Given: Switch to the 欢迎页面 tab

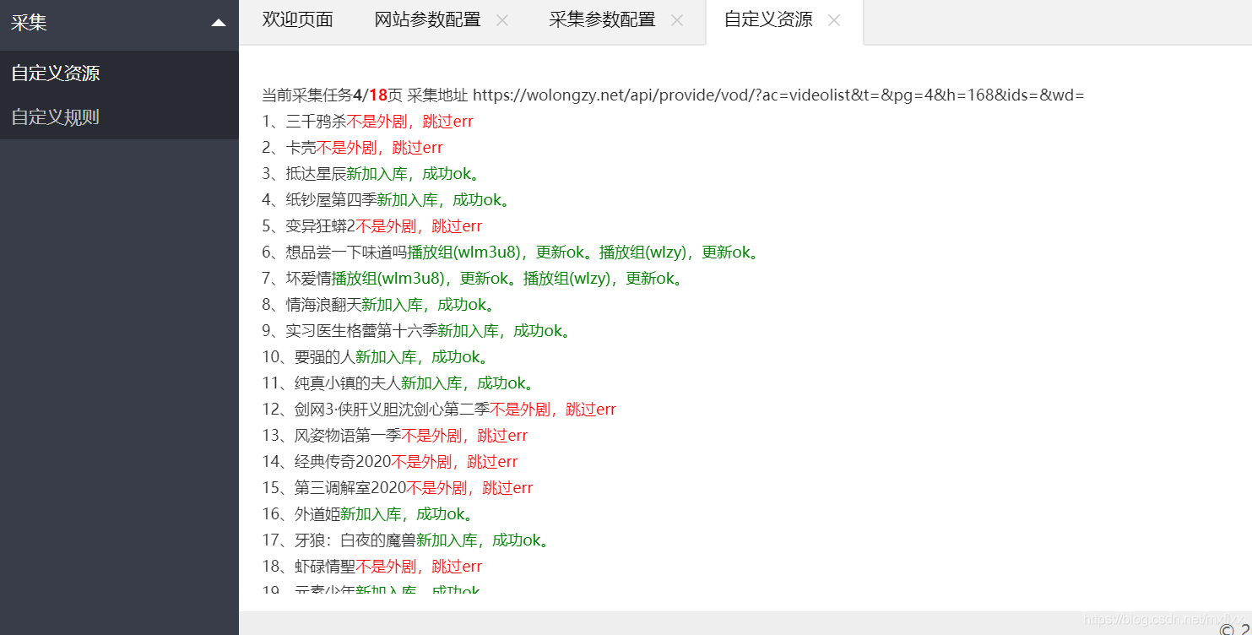Looking at the screenshot, I should click(297, 20).
